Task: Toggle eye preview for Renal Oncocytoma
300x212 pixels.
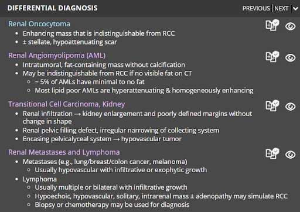Action: click(x=291, y=26)
